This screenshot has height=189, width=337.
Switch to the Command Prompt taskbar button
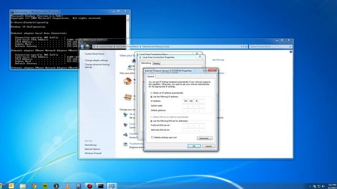(101, 186)
